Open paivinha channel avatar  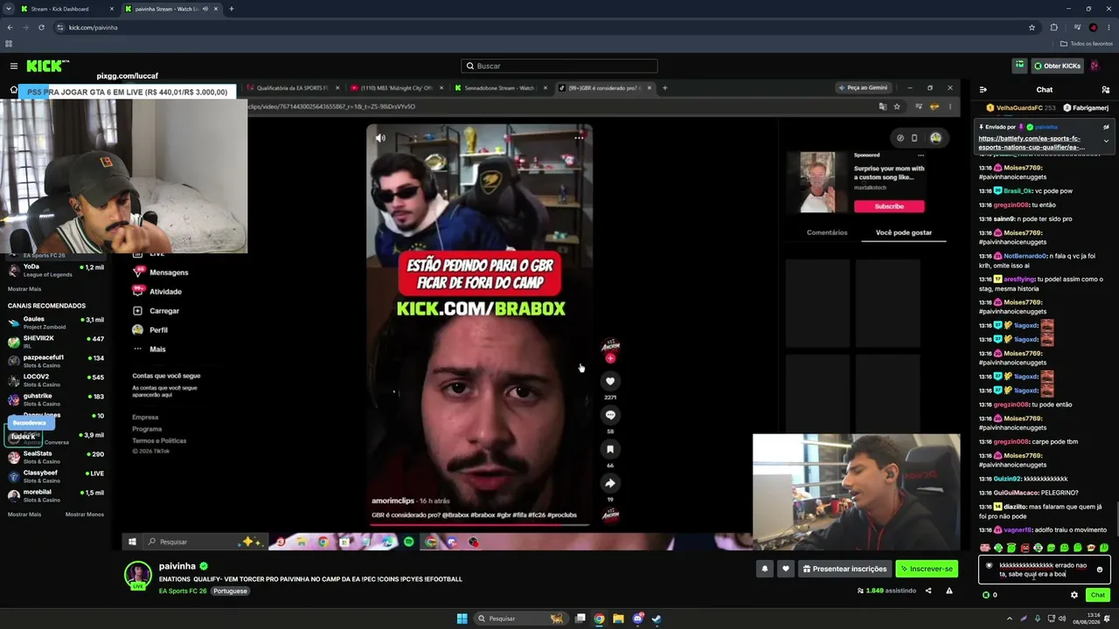(137, 576)
